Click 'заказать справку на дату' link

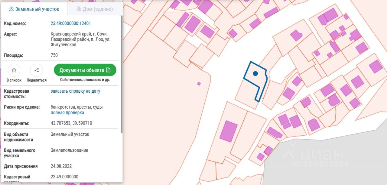point(75,91)
